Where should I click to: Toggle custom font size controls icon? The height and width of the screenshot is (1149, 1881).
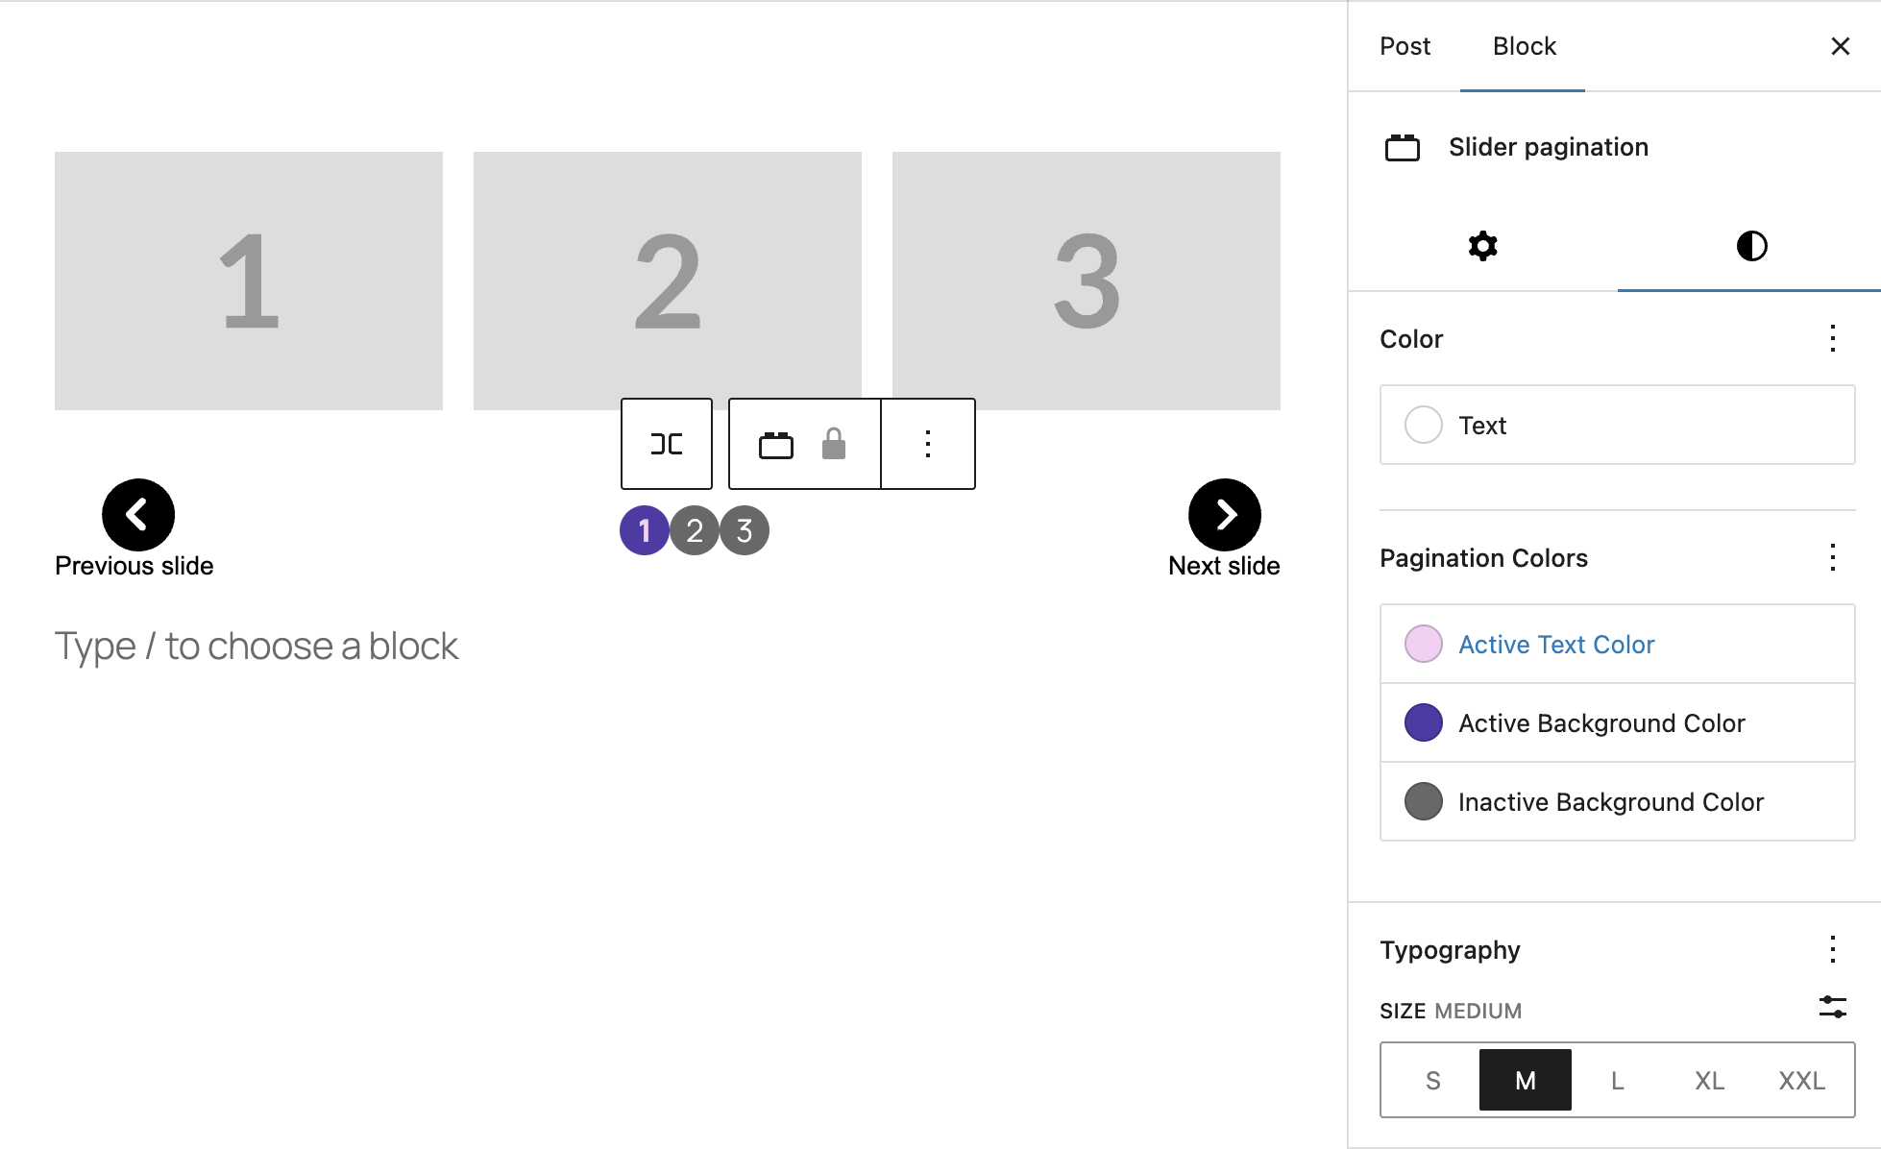(x=1832, y=1008)
